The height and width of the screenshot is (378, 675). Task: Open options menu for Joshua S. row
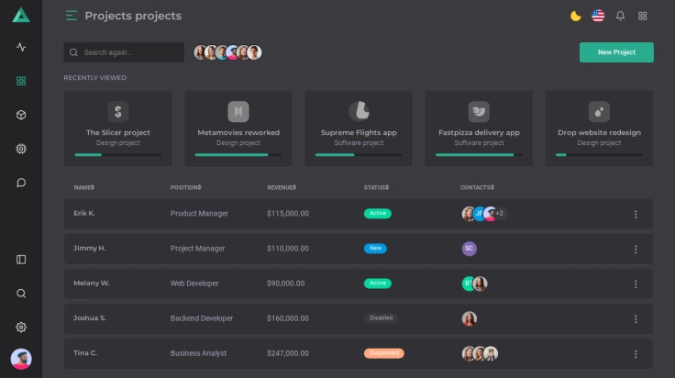click(636, 318)
